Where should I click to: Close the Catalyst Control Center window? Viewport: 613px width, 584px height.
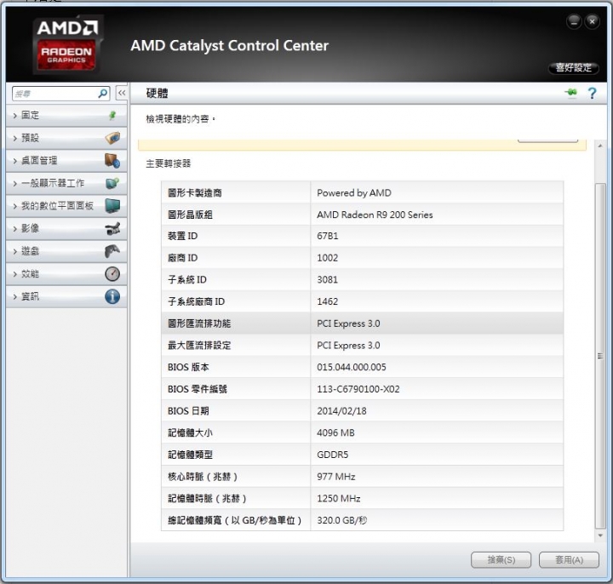point(592,22)
